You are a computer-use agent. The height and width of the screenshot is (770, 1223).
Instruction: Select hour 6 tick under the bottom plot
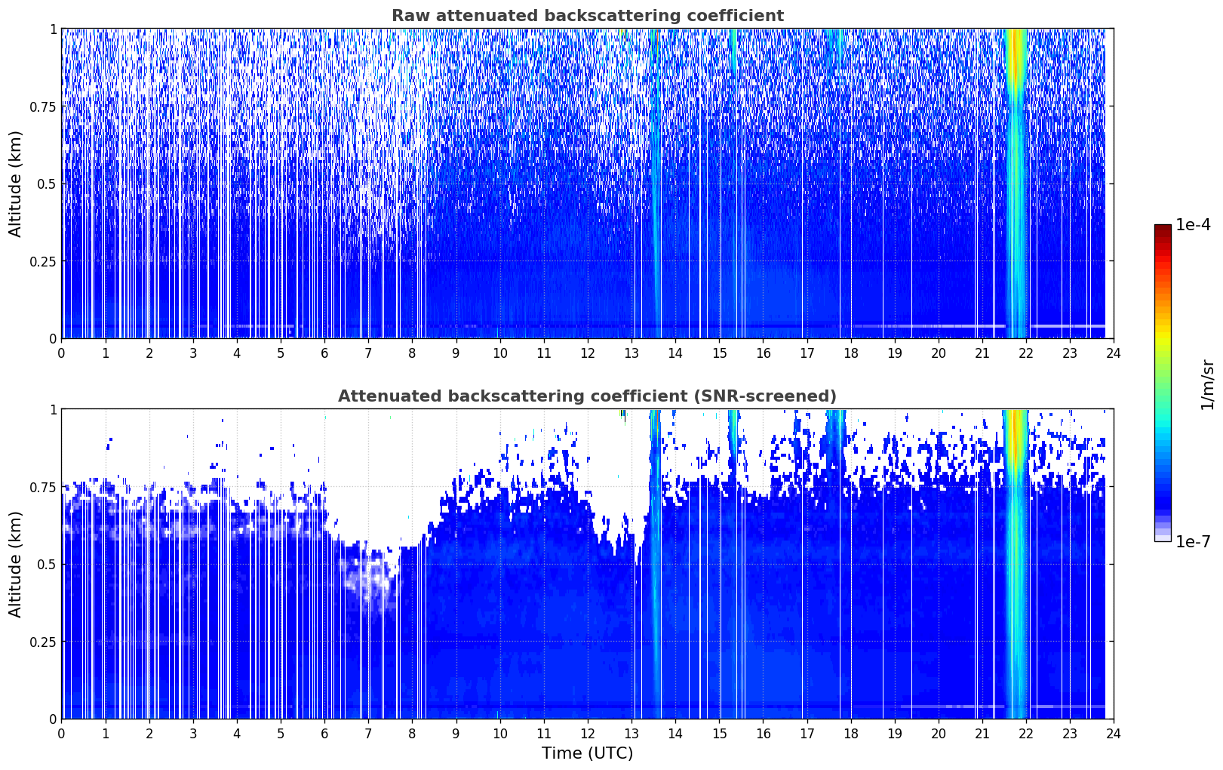(324, 733)
